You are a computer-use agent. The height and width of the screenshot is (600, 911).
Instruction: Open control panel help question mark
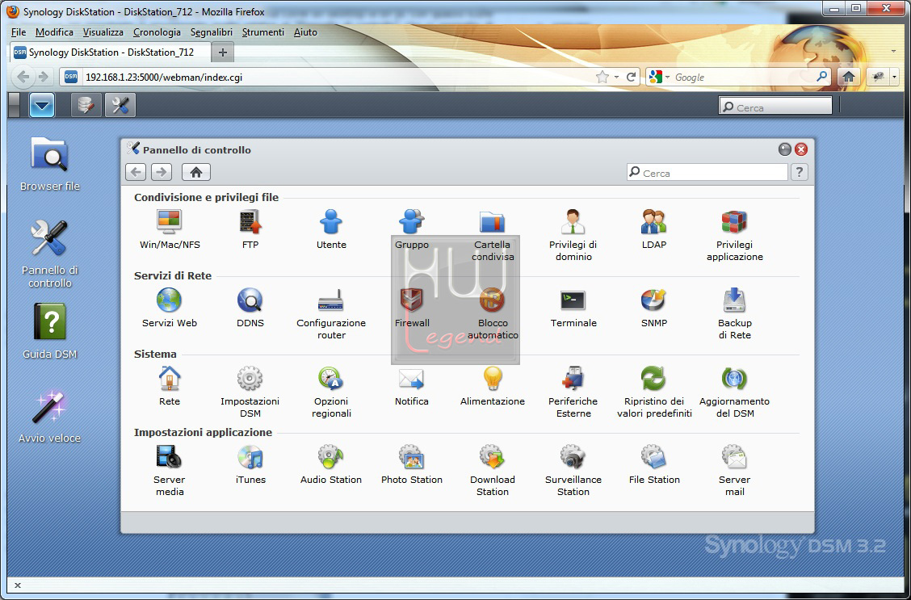coord(800,173)
